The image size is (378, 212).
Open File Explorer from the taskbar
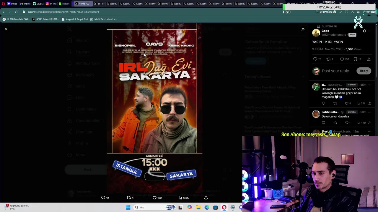click(198, 208)
